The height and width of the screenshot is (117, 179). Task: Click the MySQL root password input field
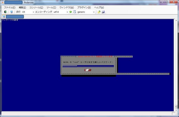click(88, 66)
